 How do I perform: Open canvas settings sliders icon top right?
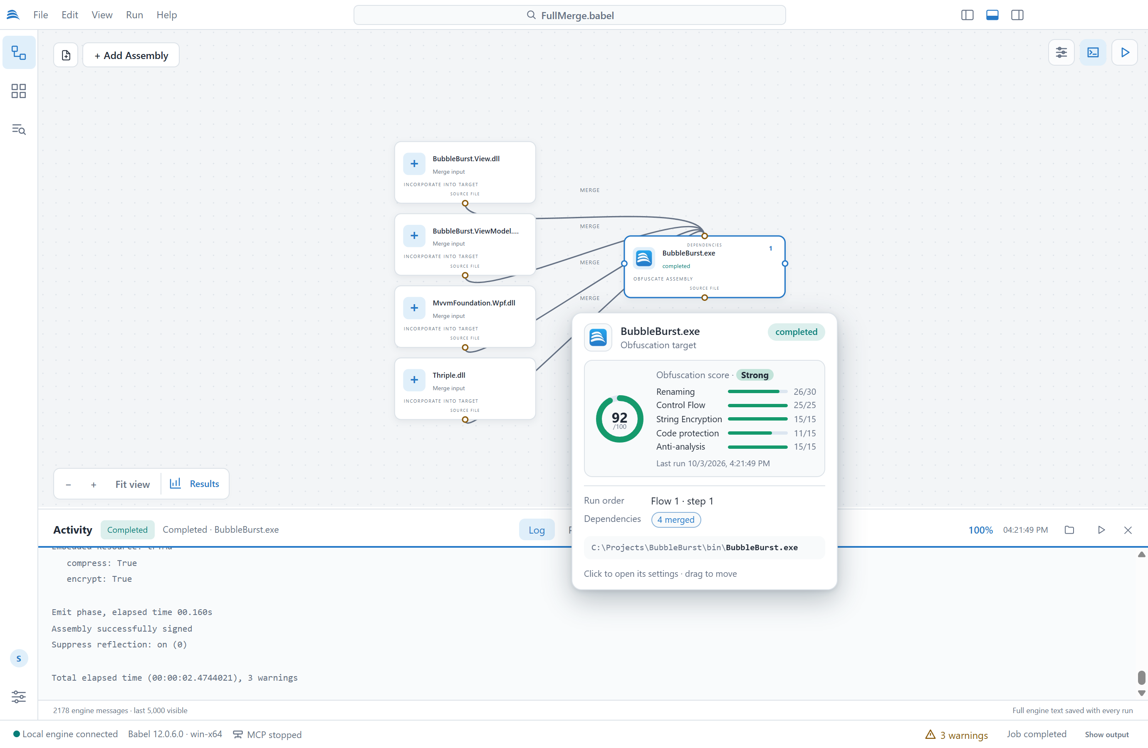[1061, 52]
